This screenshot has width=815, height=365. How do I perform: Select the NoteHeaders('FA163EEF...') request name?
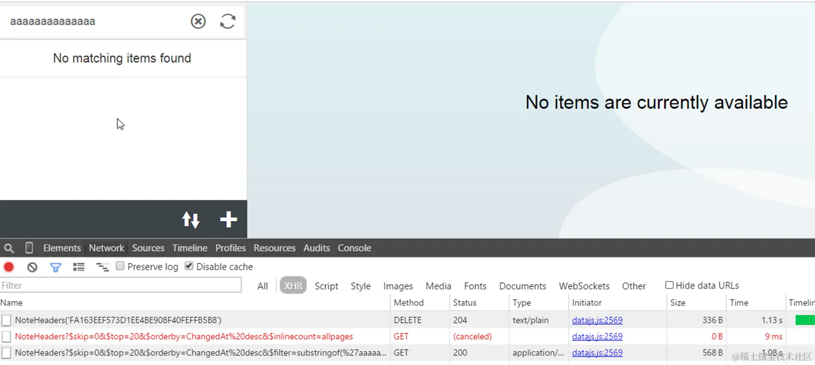tap(118, 320)
